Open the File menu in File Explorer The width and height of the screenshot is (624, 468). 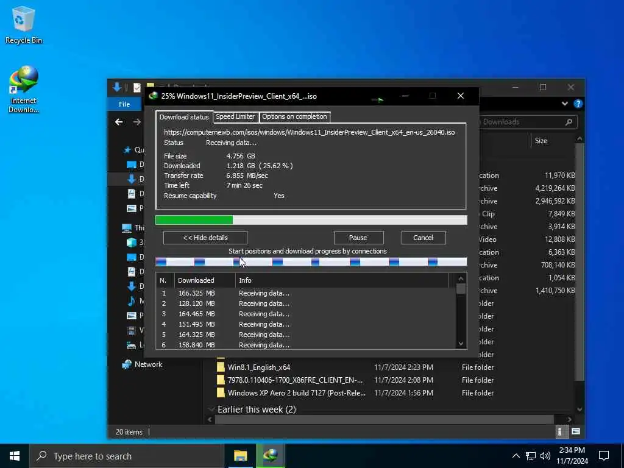[x=124, y=104]
